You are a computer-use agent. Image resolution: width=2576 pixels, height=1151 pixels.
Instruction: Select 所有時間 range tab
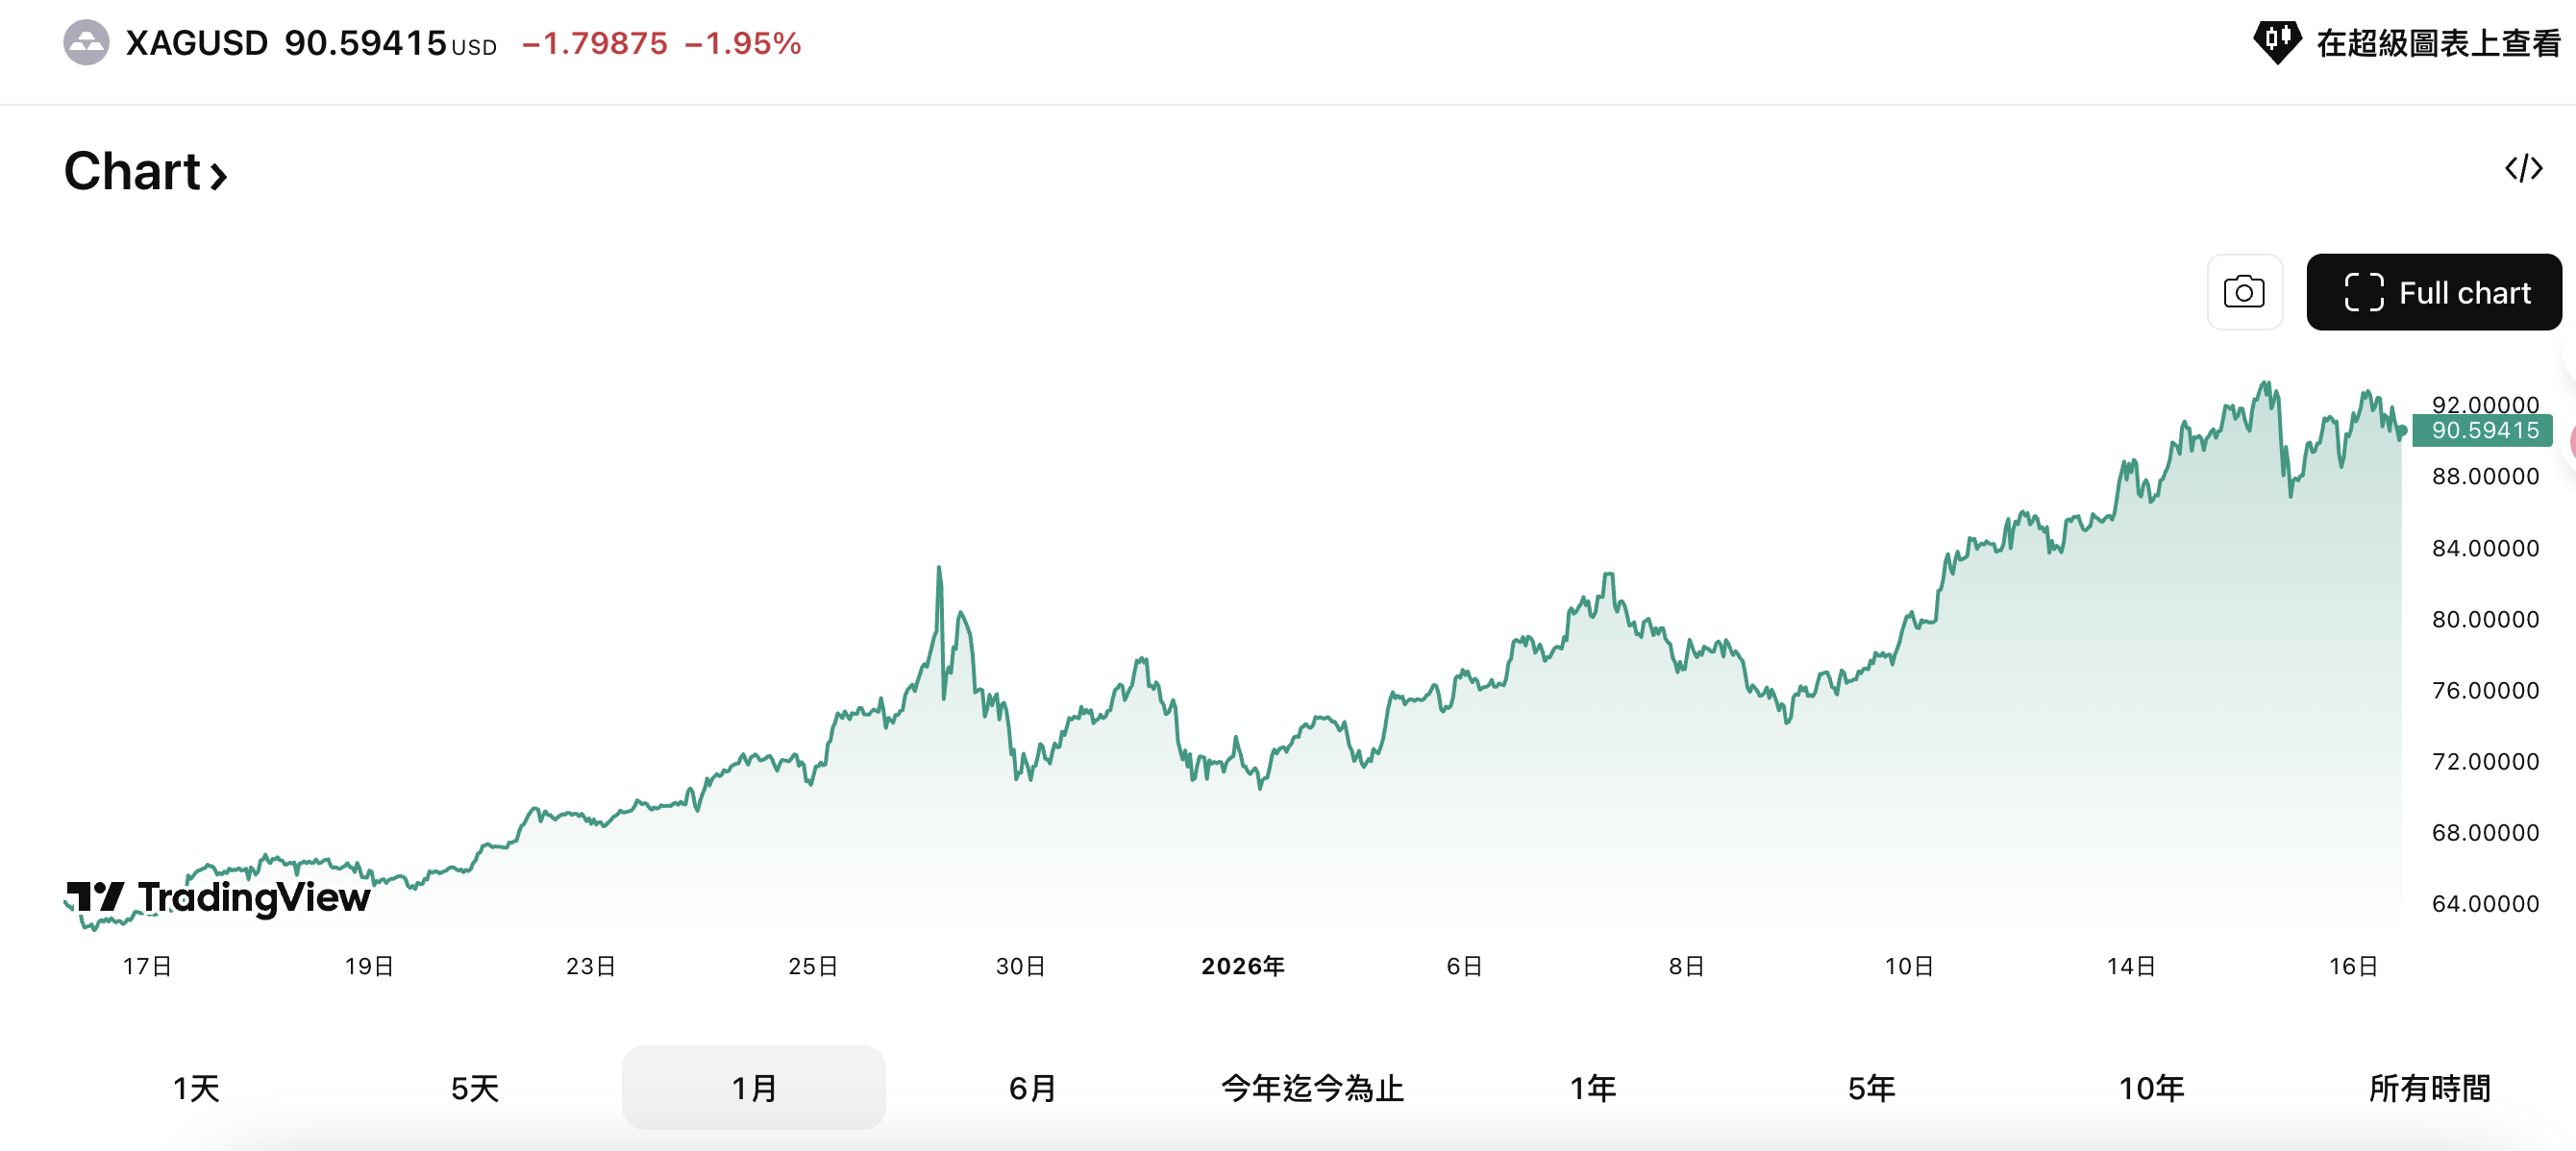[x=2430, y=1087]
